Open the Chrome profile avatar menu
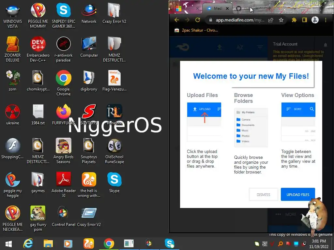The width and height of the screenshot is (334, 250). pos(315,20)
